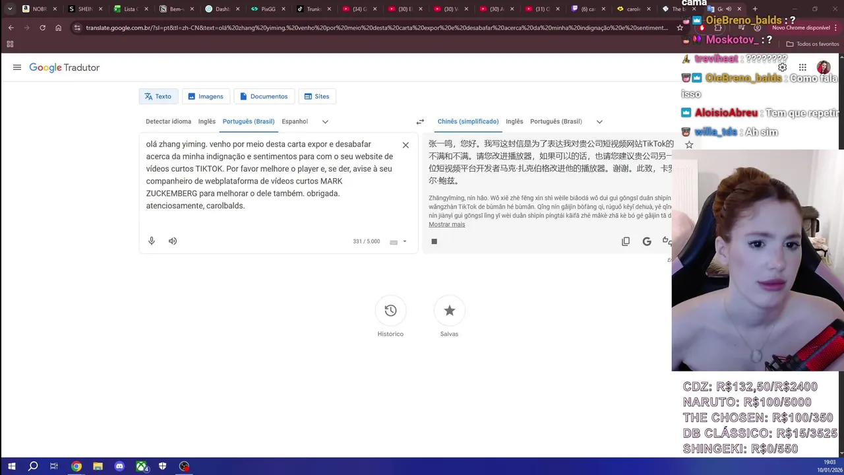Choose Inglês as target language
This screenshot has width=844, height=475.
[514, 121]
